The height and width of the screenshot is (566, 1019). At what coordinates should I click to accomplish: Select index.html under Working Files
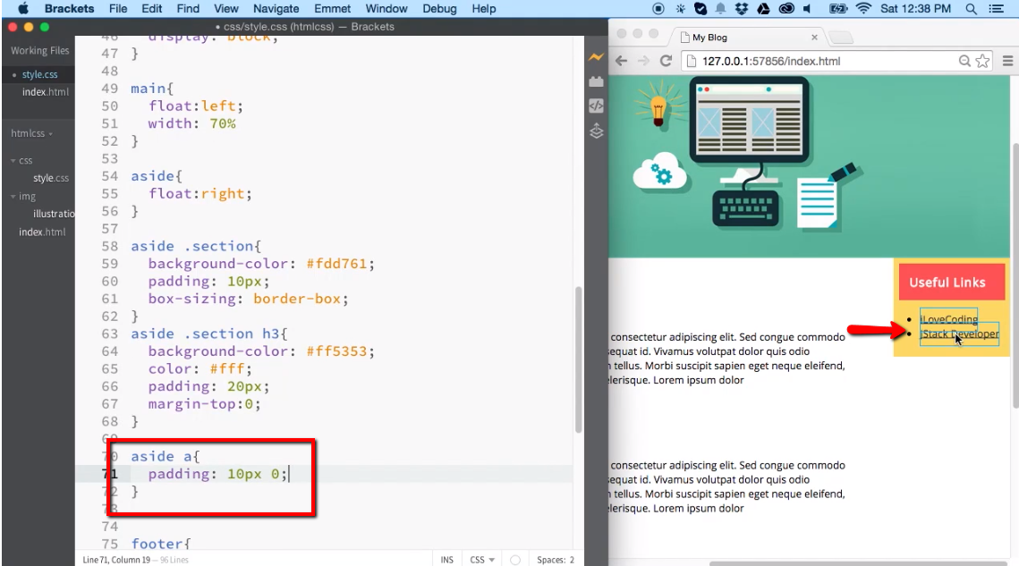click(45, 91)
